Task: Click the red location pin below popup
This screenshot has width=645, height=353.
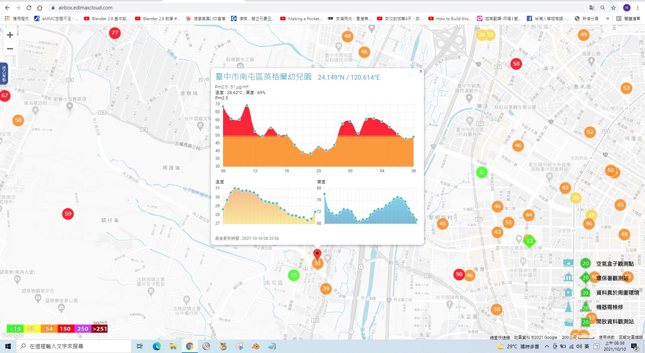Action: click(x=317, y=255)
